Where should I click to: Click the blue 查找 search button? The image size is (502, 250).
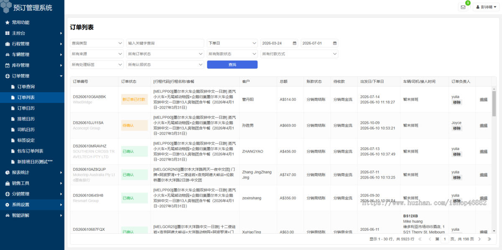[232, 65]
